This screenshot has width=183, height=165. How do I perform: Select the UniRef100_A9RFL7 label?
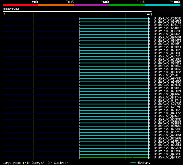(168, 142)
